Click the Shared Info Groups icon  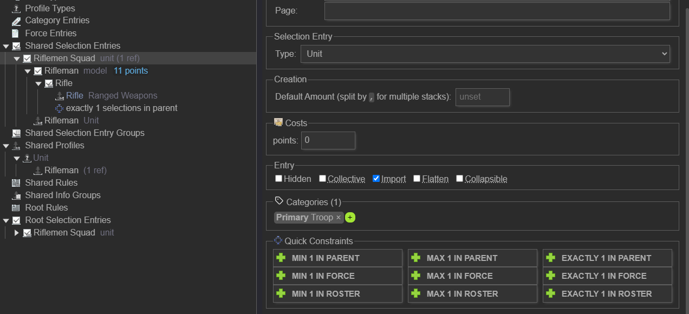16,195
